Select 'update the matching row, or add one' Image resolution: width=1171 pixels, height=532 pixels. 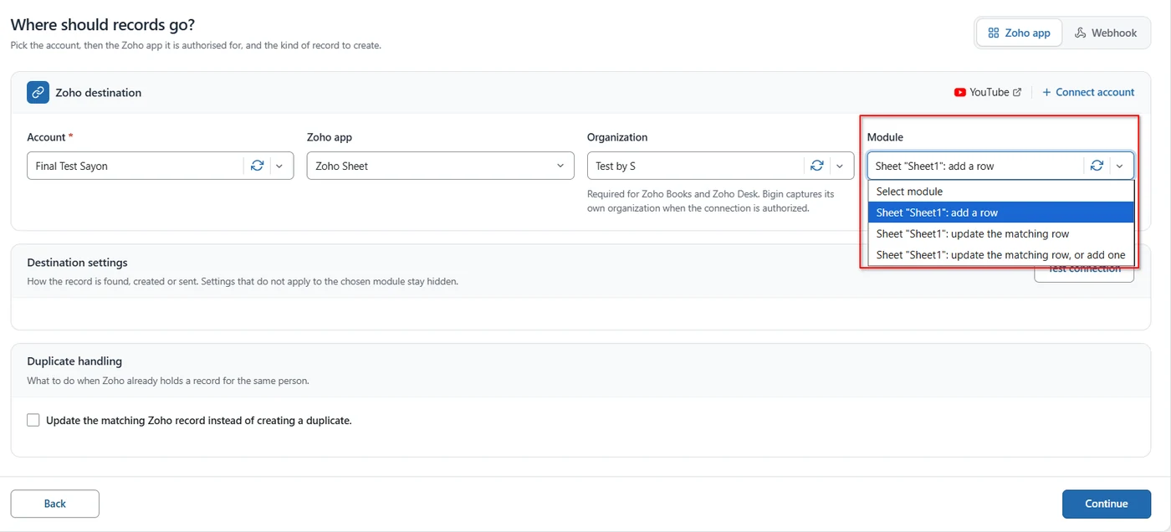pos(1000,255)
